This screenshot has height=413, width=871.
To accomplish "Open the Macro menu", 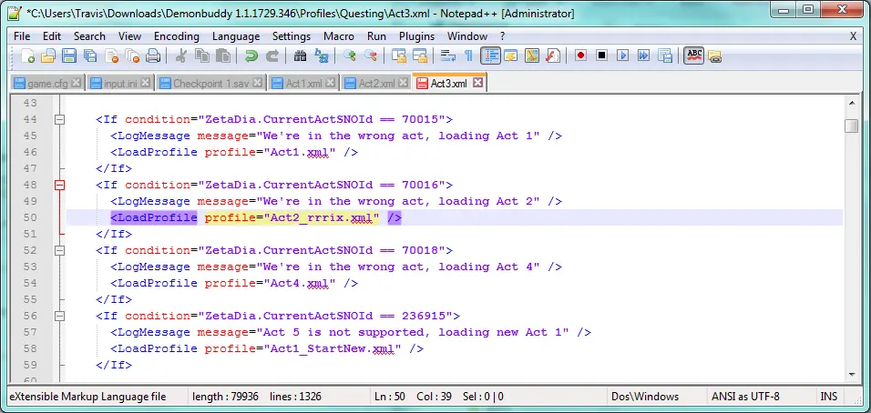I will [339, 36].
